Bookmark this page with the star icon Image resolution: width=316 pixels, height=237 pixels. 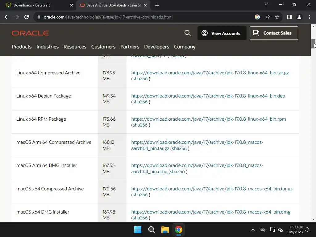pos(277,17)
